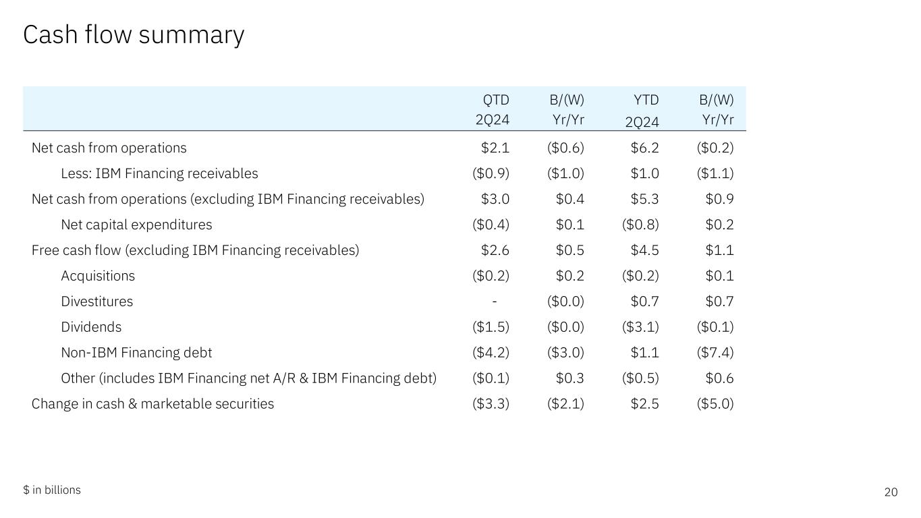The width and height of the screenshot is (921, 518).
Task: Select the "Acquisitions" row label
Action: click(x=98, y=276)
